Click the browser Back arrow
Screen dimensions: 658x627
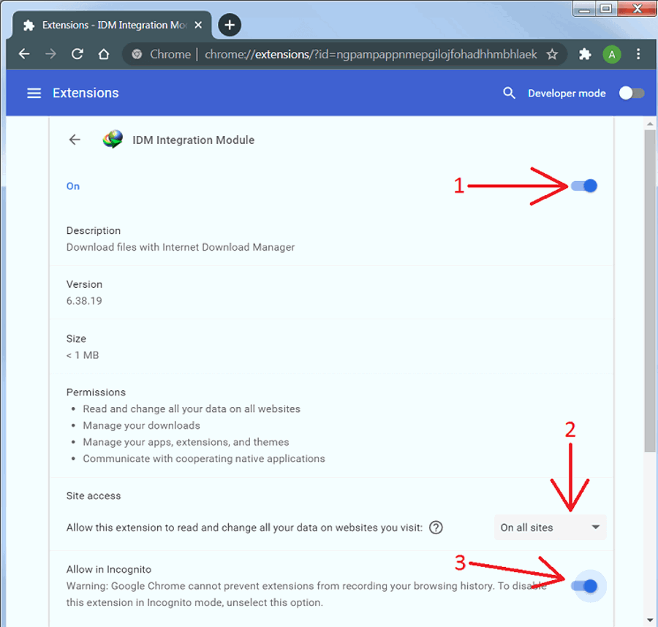(24, 54)
